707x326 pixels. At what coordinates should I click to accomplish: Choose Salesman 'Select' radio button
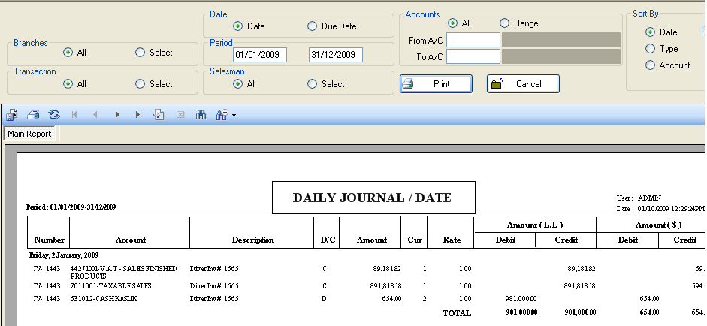[313, 84]
